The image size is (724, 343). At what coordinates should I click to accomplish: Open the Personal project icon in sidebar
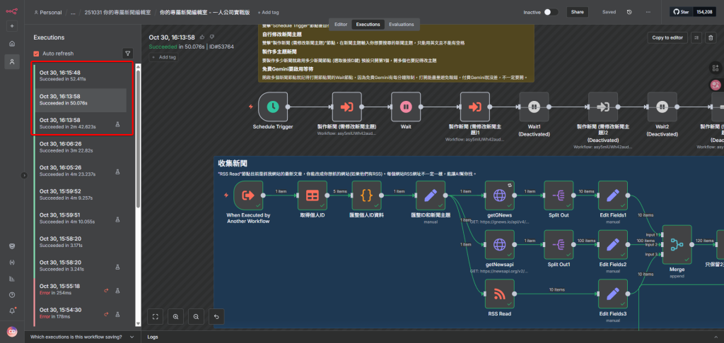(12, 61)
